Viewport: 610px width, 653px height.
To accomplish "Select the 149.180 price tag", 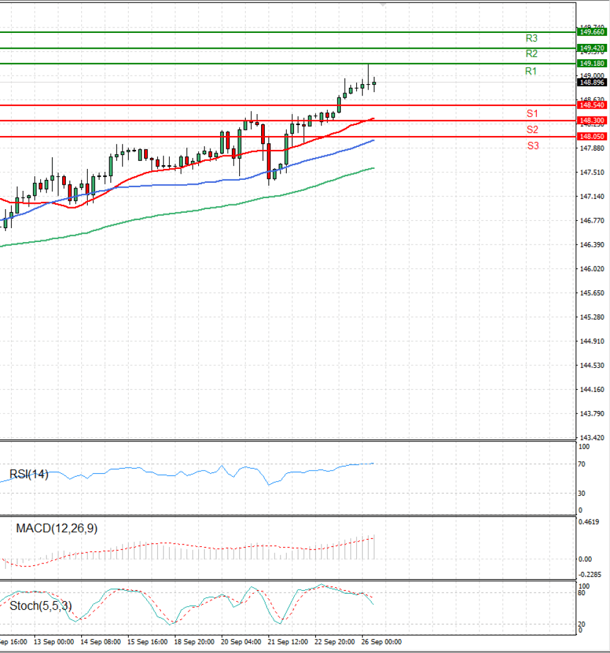I will pos(592,63).
